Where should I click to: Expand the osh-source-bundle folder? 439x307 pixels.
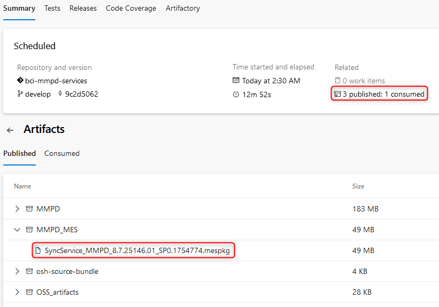pyautogui.click(x=17, y=271)
